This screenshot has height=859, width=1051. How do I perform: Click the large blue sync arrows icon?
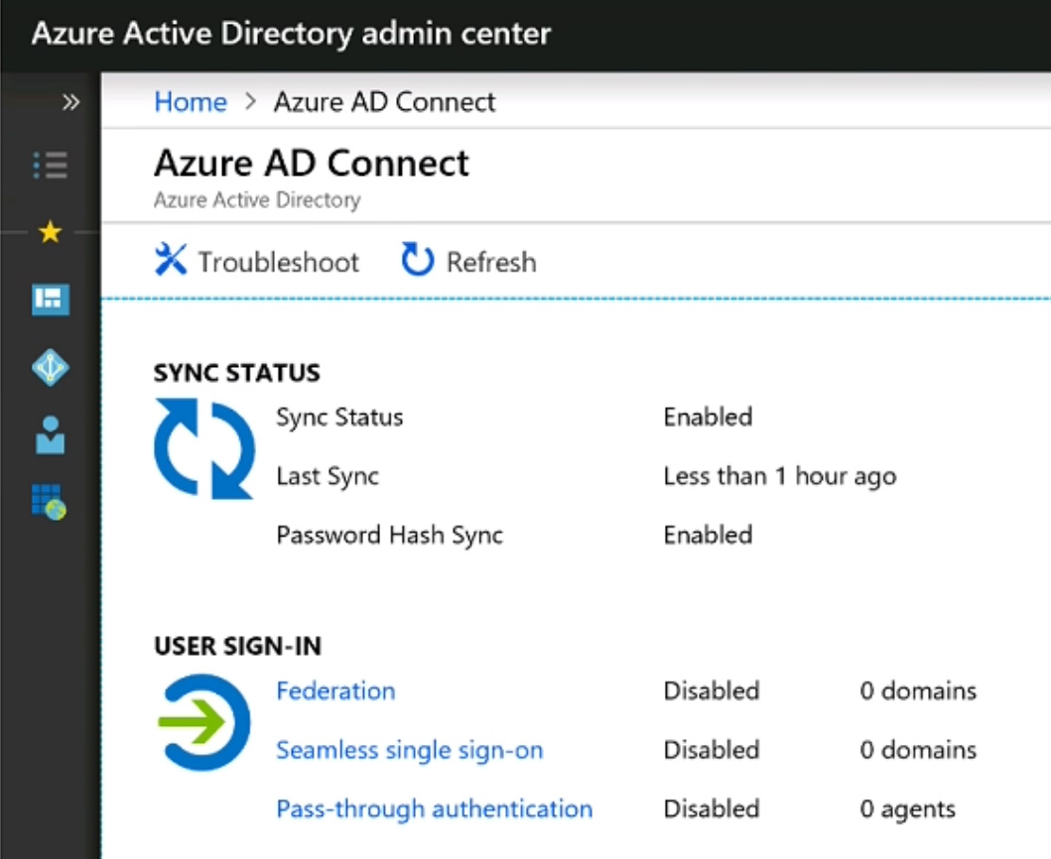pos(203,449)
